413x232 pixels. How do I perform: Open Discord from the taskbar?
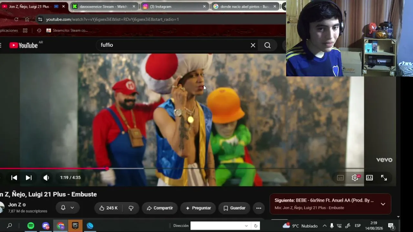tap(46, 226)
